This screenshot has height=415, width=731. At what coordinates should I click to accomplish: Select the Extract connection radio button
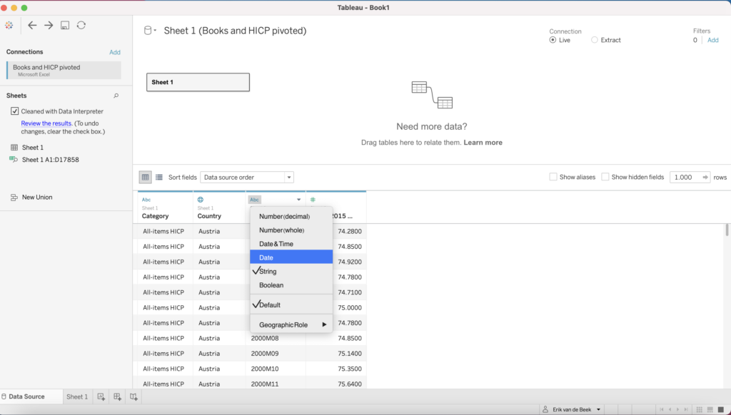pos(595,40)
